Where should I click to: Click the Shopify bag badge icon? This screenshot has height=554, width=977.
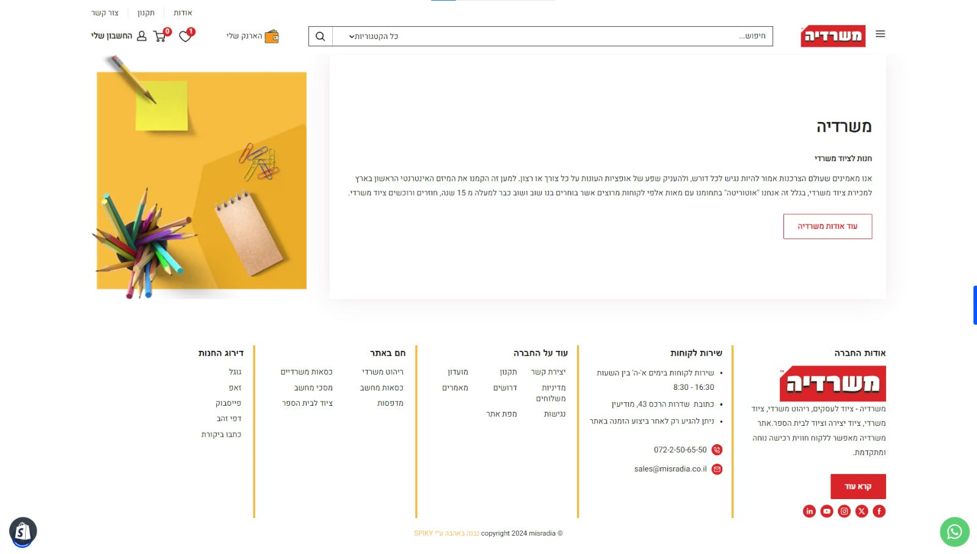tap(23, 531)
